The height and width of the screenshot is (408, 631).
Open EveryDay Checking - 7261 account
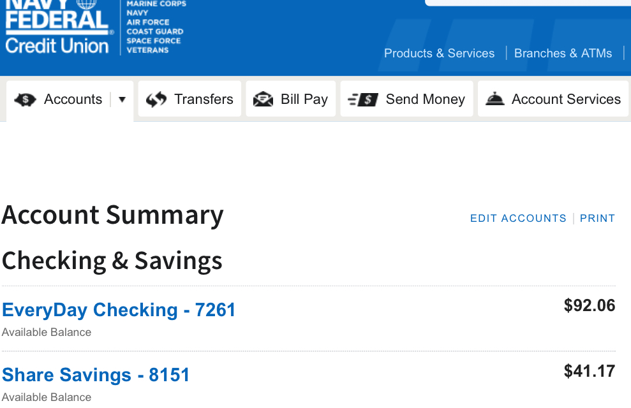tap(119, 310)
